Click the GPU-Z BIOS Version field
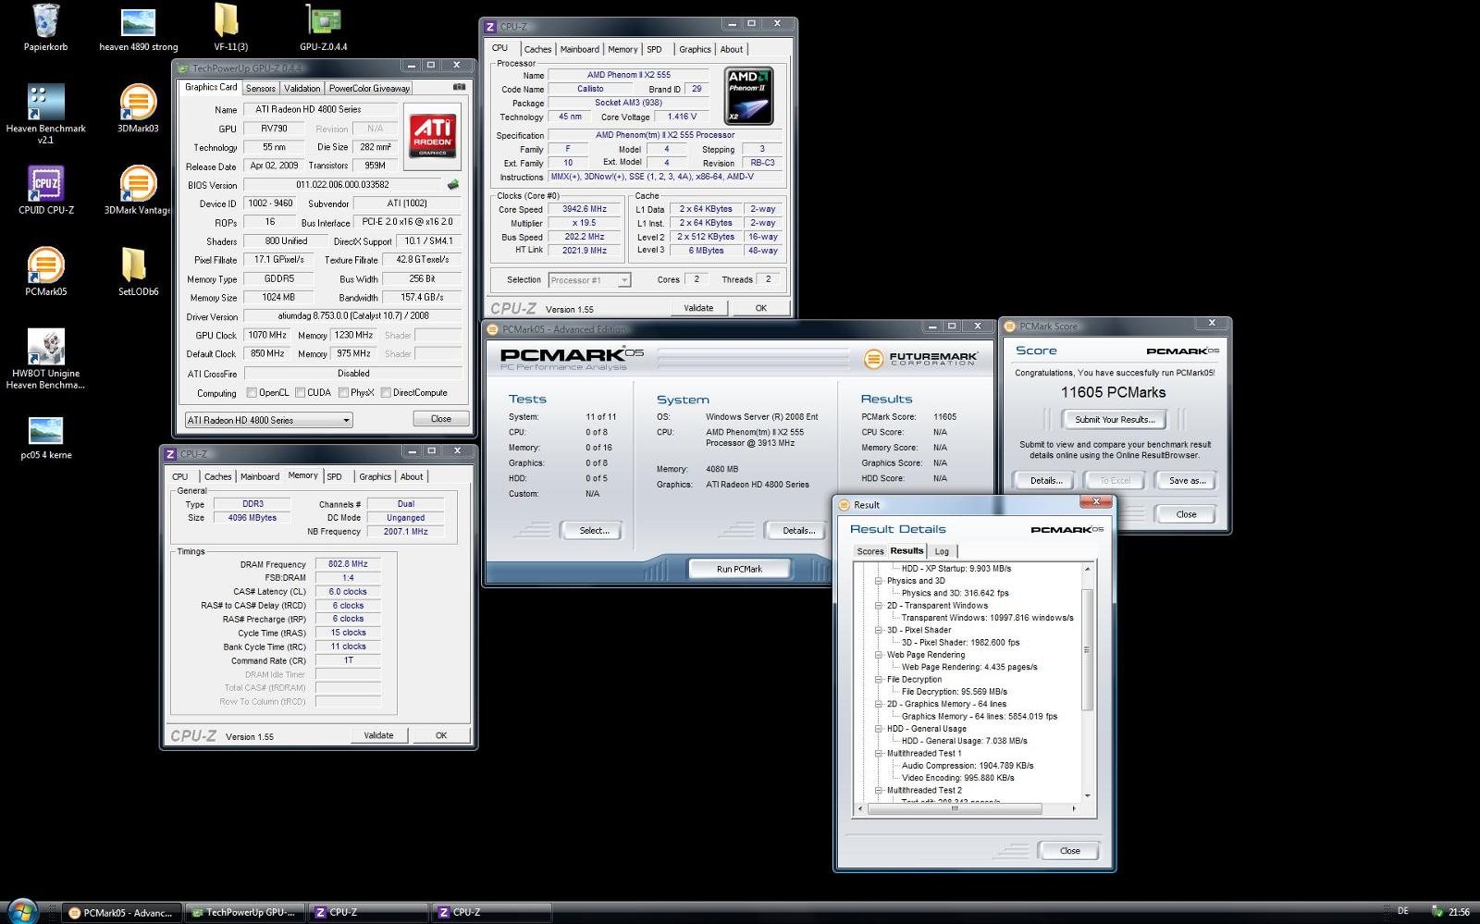 (342, 185)
